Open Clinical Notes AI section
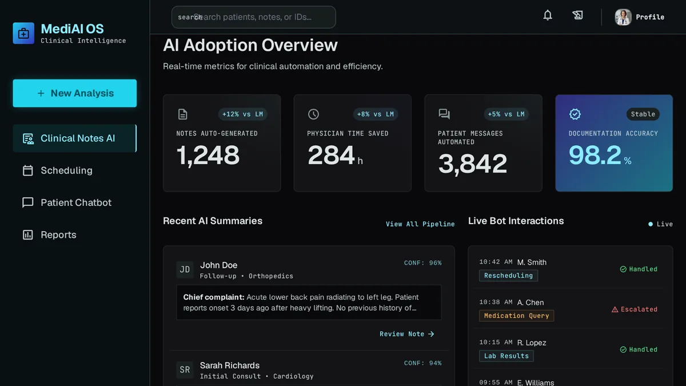Image resolution: width=686 pixels, height=386 pixels. [x=75, y=138]
